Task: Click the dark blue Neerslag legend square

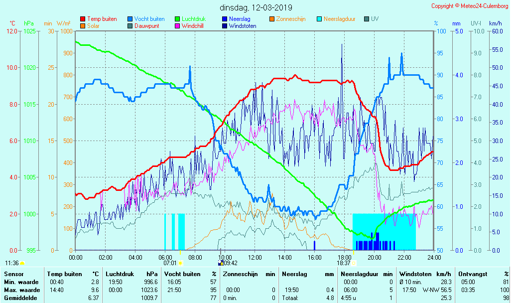Action: (x=224, y=19)
